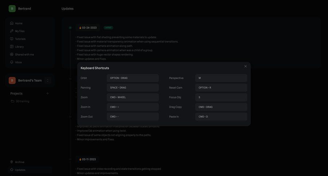Click the orange Bertrand's Team avatar

click(12, 80)
